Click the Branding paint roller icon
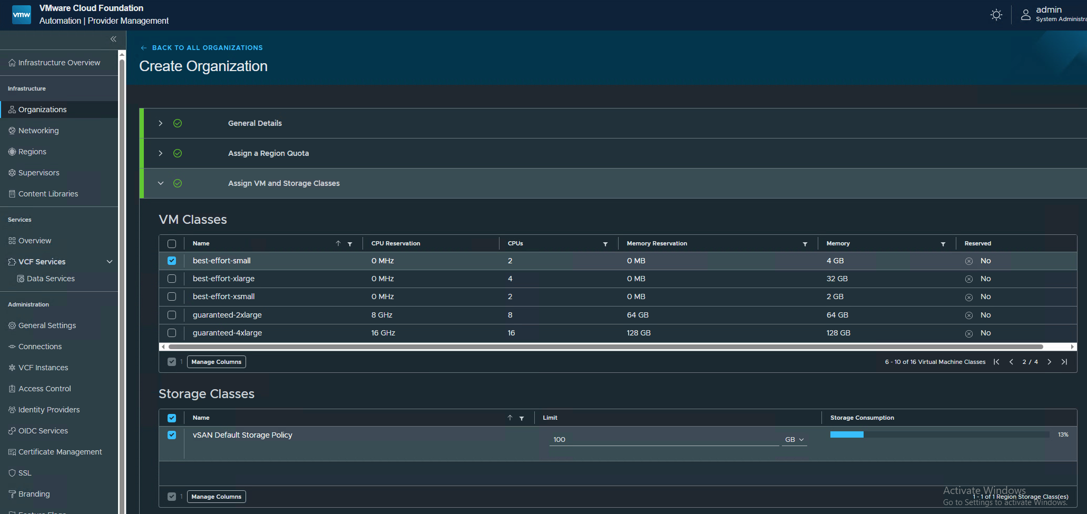The width and height of the screenshot is (1087, 514). 12,494
